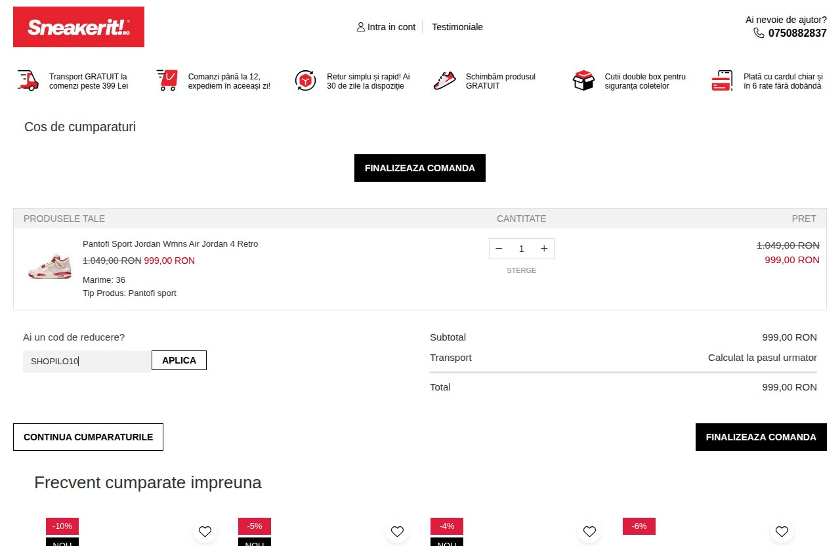Apply discount code with APLICA
The height and width of the screenshot is (546, 840).
coord(179,360)
